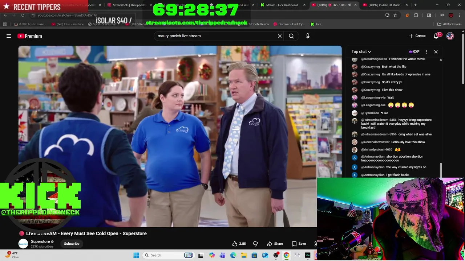465x261 pixels.
Task: Open the All Bookmarks folder
Action: [449, 24]
